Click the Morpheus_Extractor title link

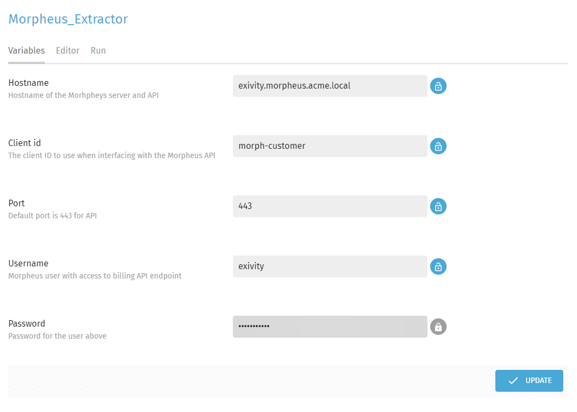68,19
